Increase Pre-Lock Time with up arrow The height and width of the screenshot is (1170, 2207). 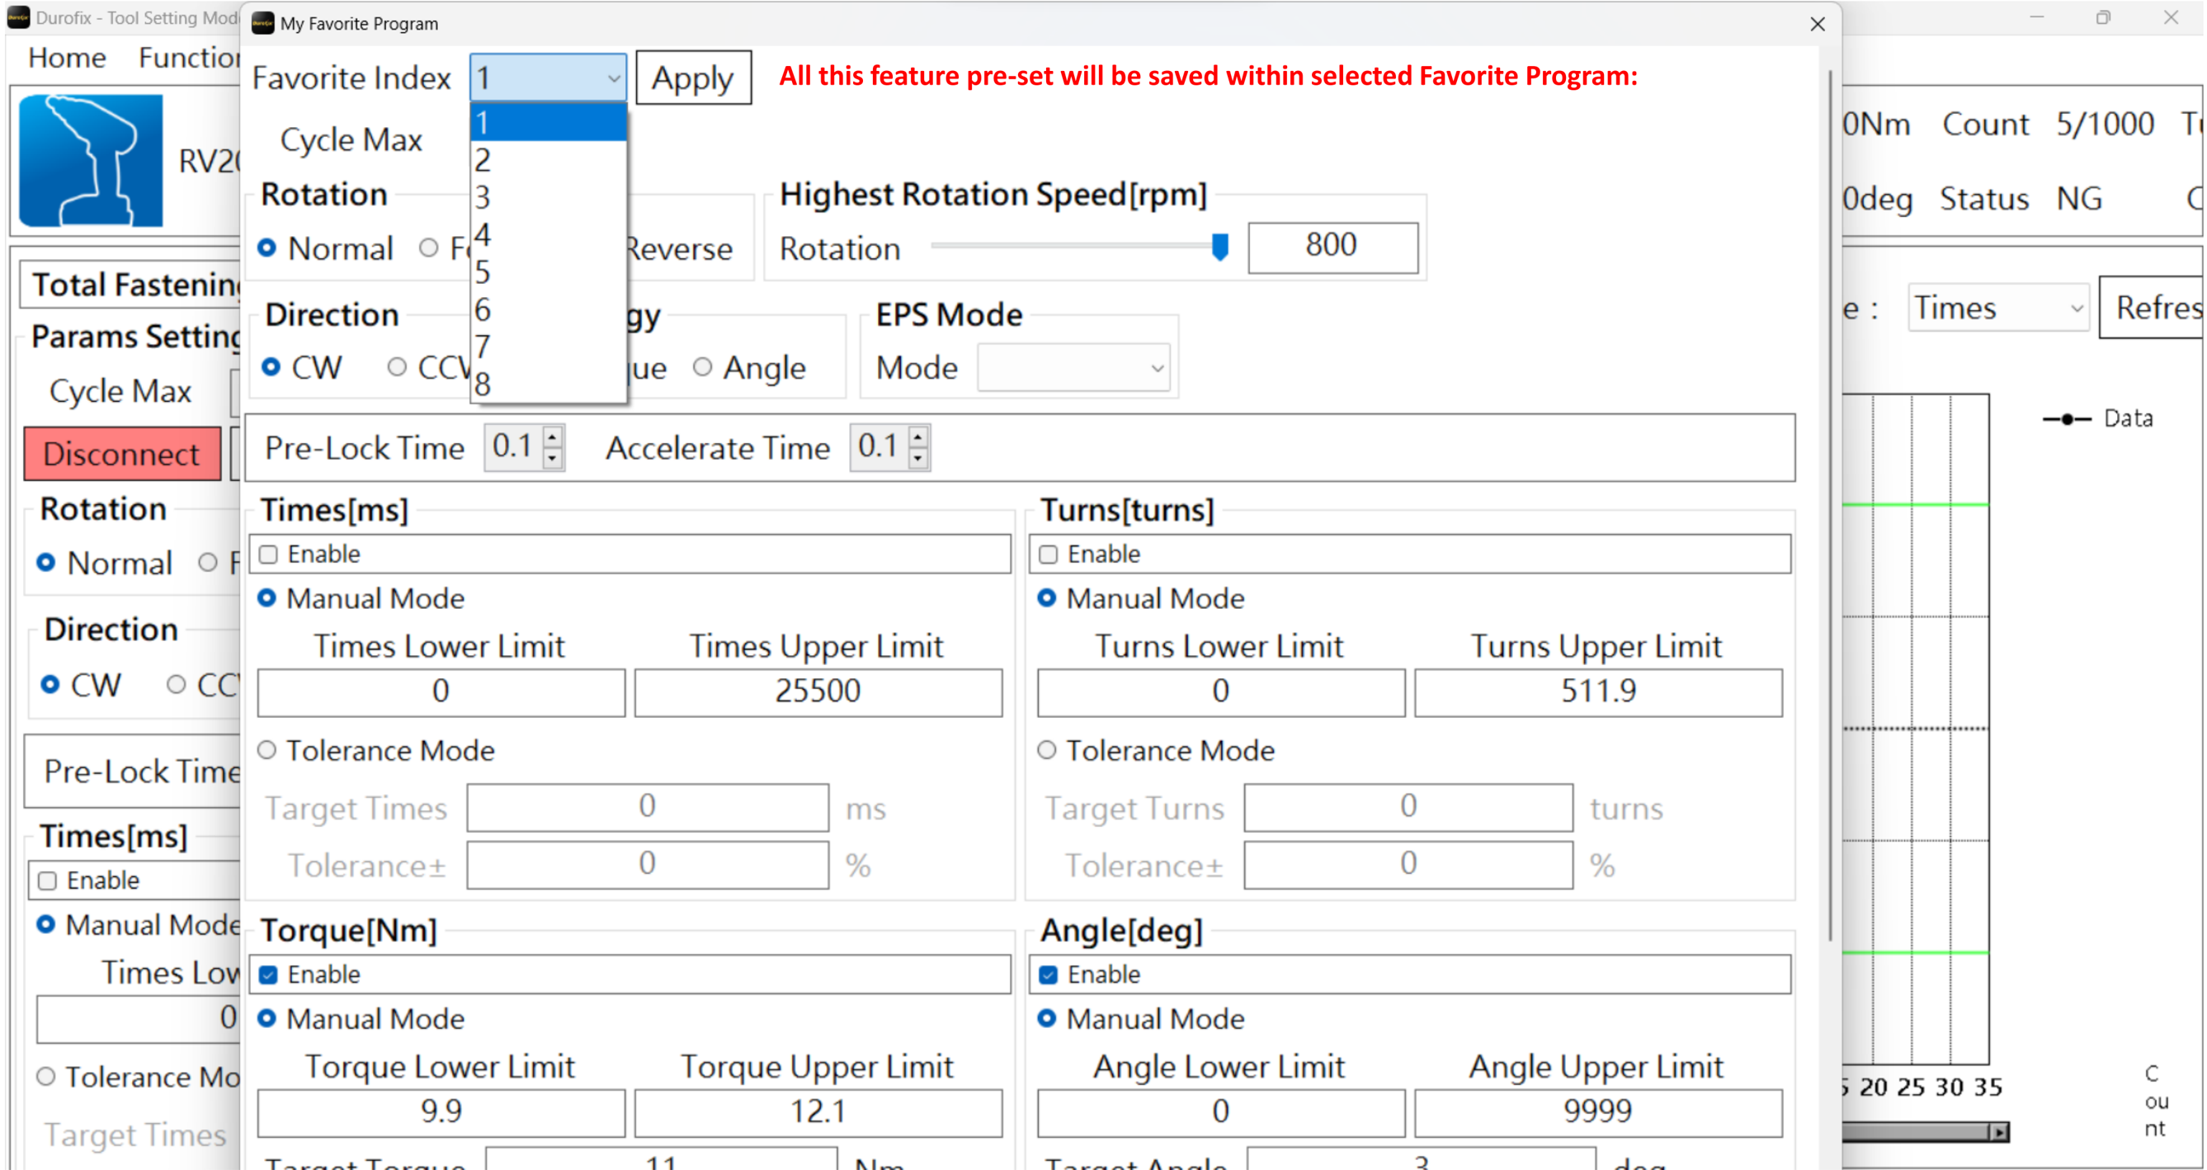point(553,437)
